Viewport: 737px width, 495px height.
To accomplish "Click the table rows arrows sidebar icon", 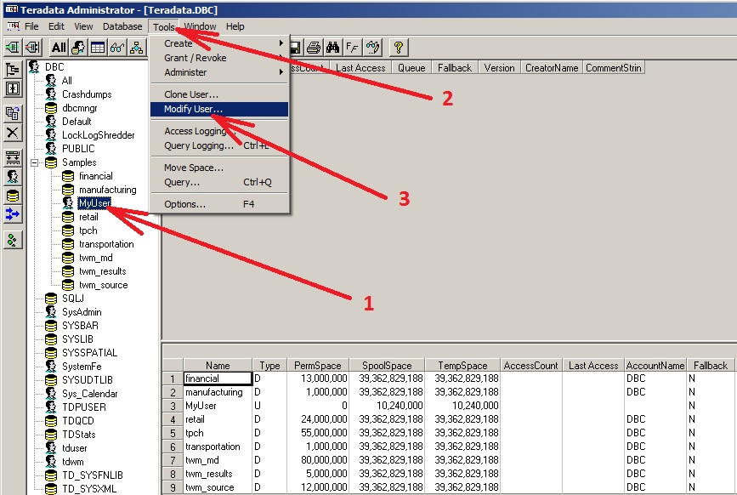I will [x=13, y=157].
